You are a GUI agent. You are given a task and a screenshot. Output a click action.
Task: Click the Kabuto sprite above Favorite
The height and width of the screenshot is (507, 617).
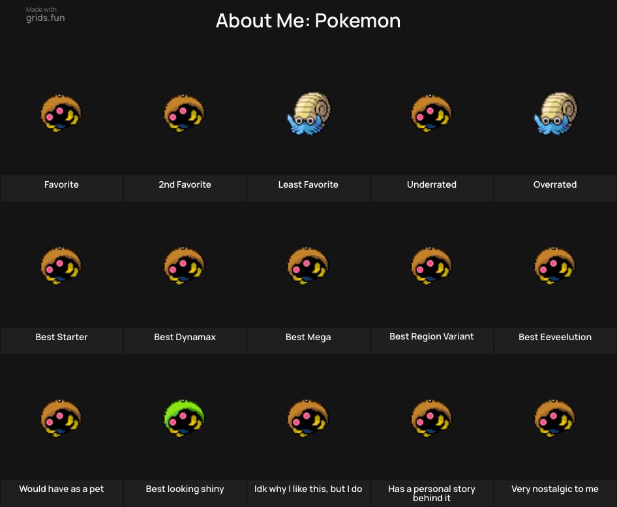click(x=61, y=113)
